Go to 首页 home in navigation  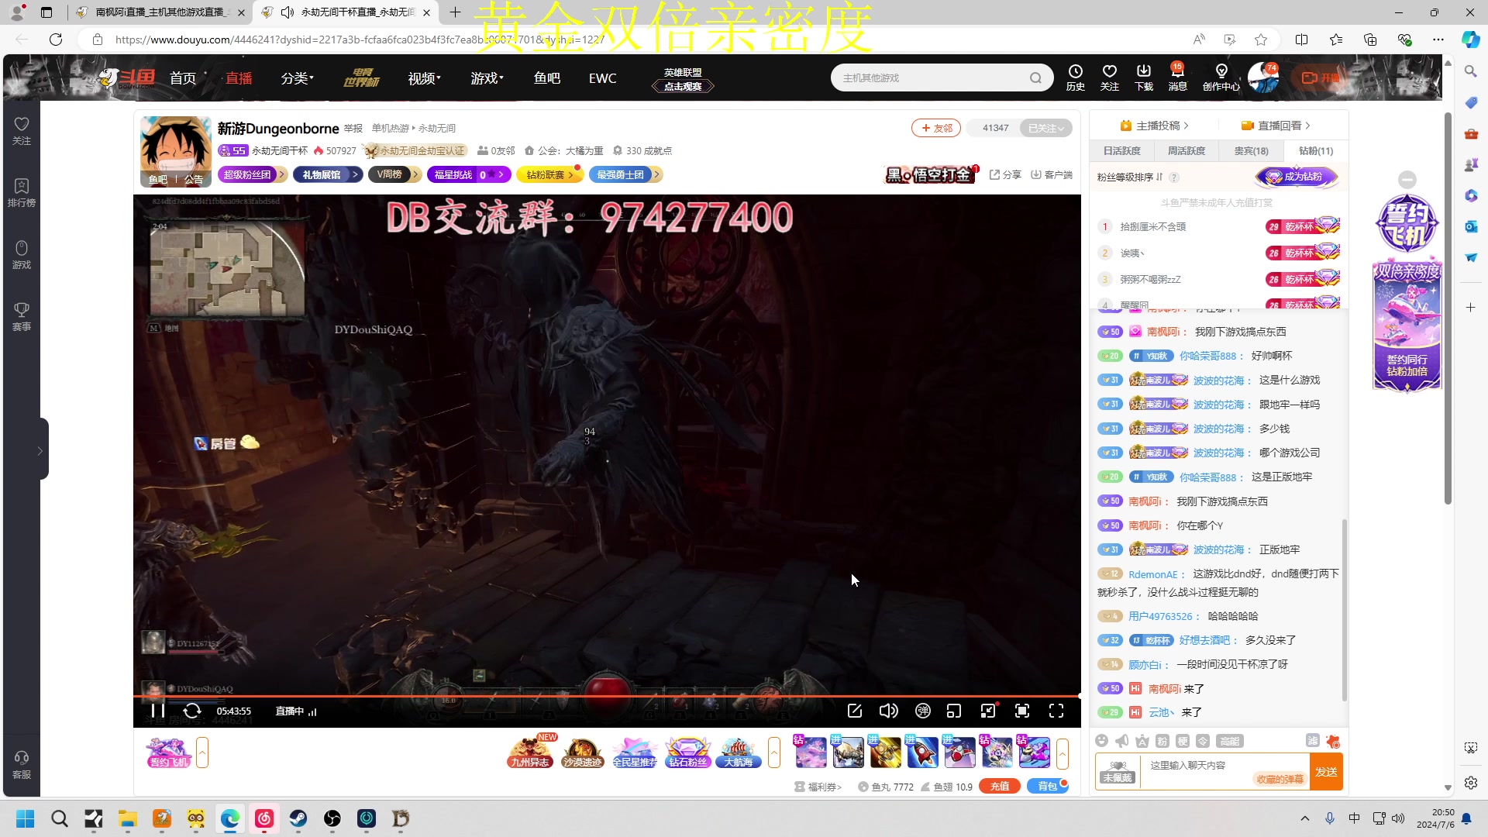183,78
